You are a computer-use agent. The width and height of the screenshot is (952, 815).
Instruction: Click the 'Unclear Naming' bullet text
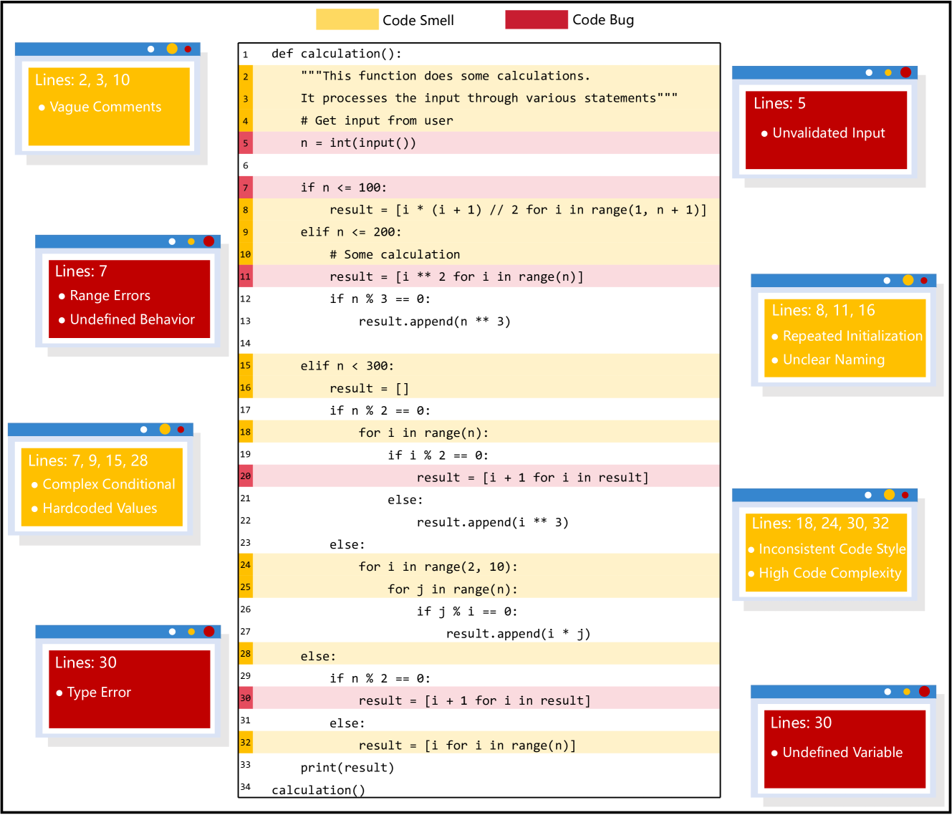(x=833, y=360)
